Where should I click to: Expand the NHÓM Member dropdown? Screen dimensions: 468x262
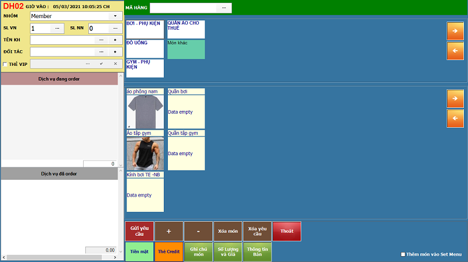point(115,16)
